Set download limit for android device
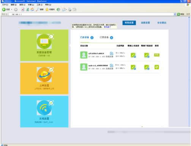This screenshot has width=191, height=146. (147, 67)
